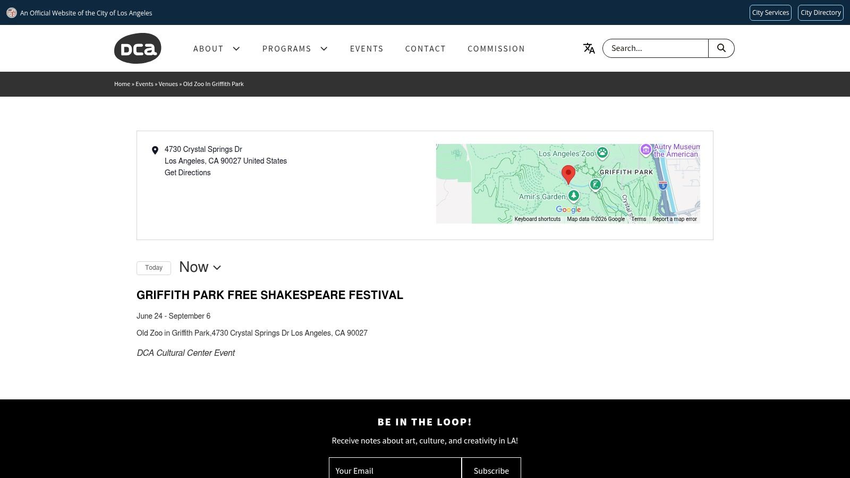The width and height of the screenshot is (850, 478).
Task: Expand the About menu chevron
Action: [x=236, y=49]
